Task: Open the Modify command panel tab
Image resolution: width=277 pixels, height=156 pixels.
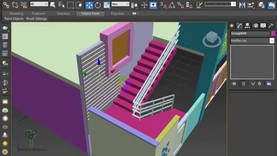Action: 239,26
